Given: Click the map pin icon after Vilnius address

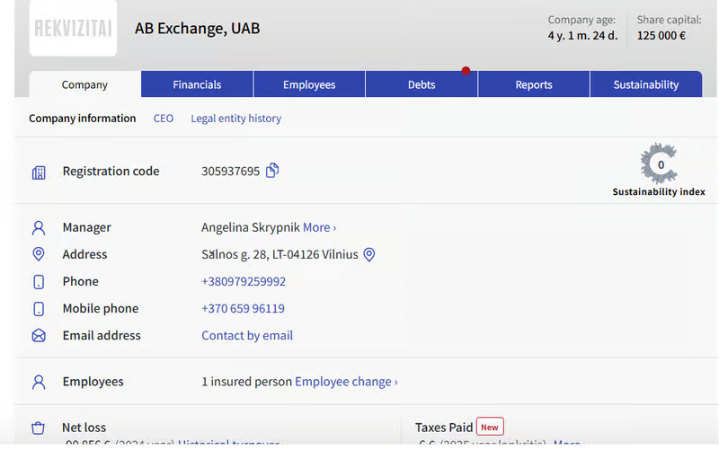Looking at the screenshot, I should coord(368,255).
